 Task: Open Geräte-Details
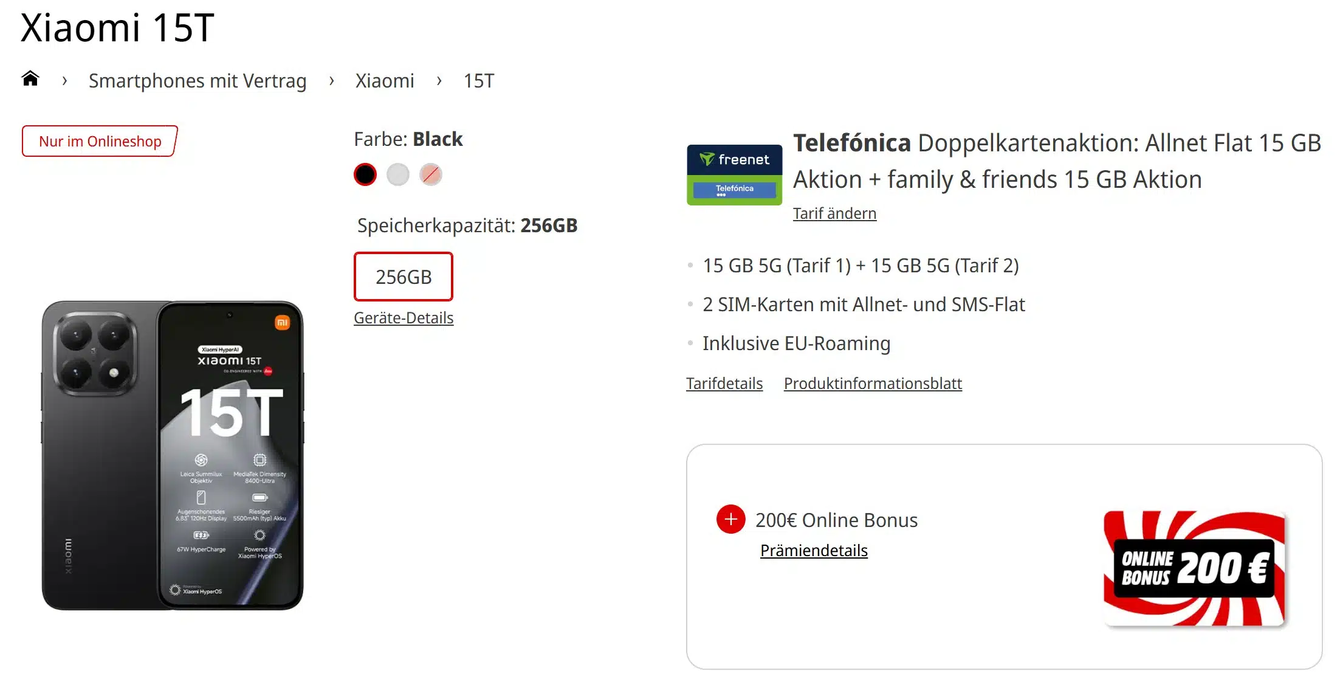tap(403, 317)
